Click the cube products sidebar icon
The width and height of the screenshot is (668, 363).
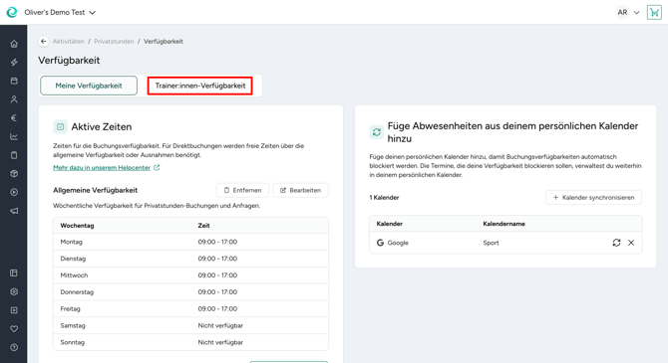click(14, 173)
